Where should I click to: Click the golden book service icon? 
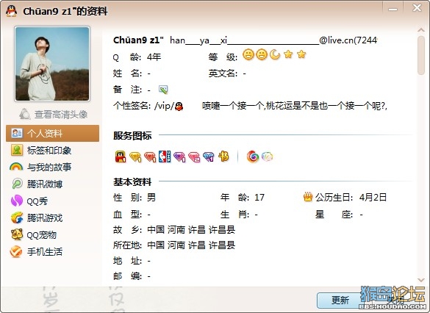pos(223,156)
